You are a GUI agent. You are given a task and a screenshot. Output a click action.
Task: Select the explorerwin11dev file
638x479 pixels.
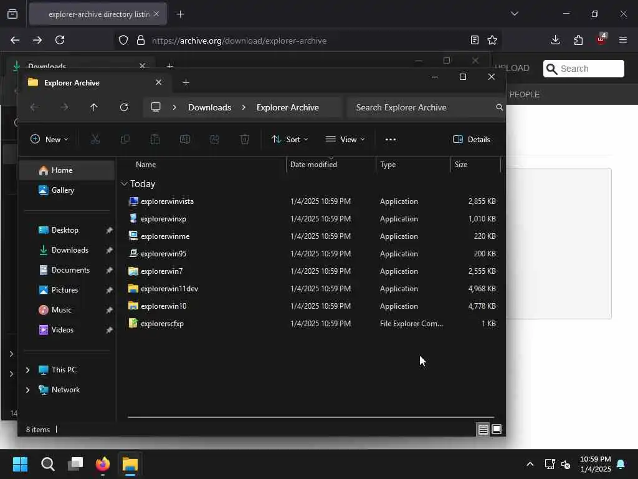point(169,289)
